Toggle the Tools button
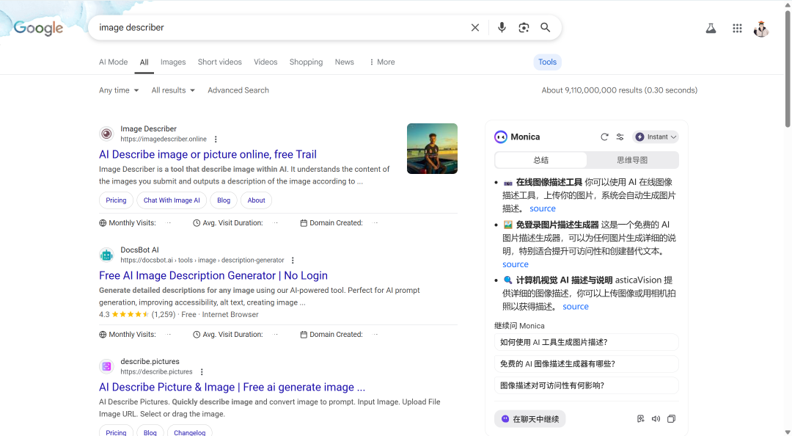 [x=548, y=62]
